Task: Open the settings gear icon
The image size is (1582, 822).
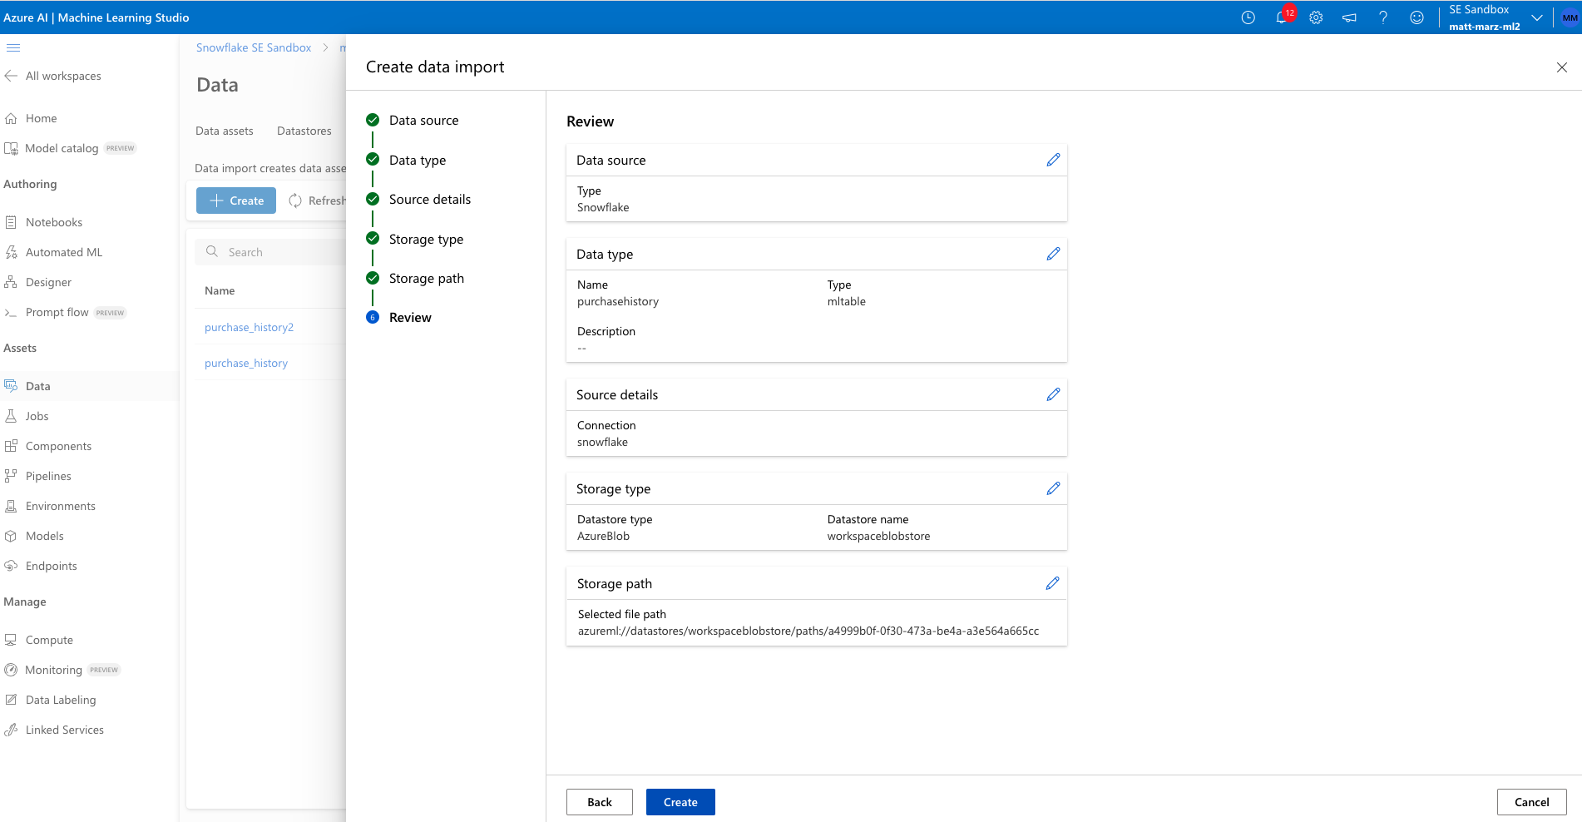Action: (1316, 17)
